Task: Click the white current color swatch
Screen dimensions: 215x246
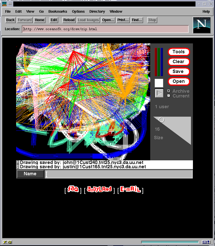Action: click(x=159, y=83)
